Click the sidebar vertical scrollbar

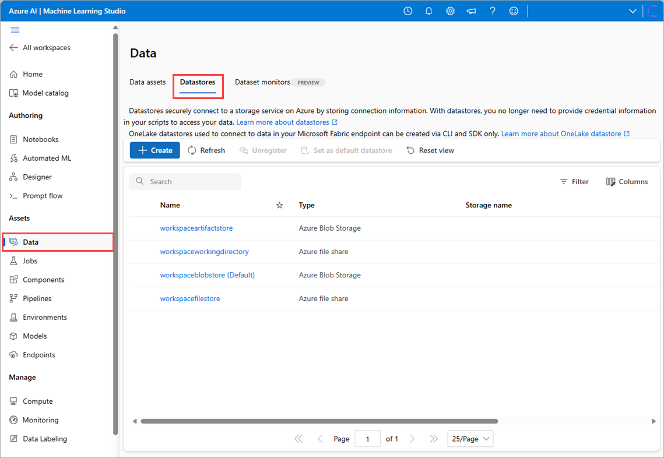coord(115,234)
